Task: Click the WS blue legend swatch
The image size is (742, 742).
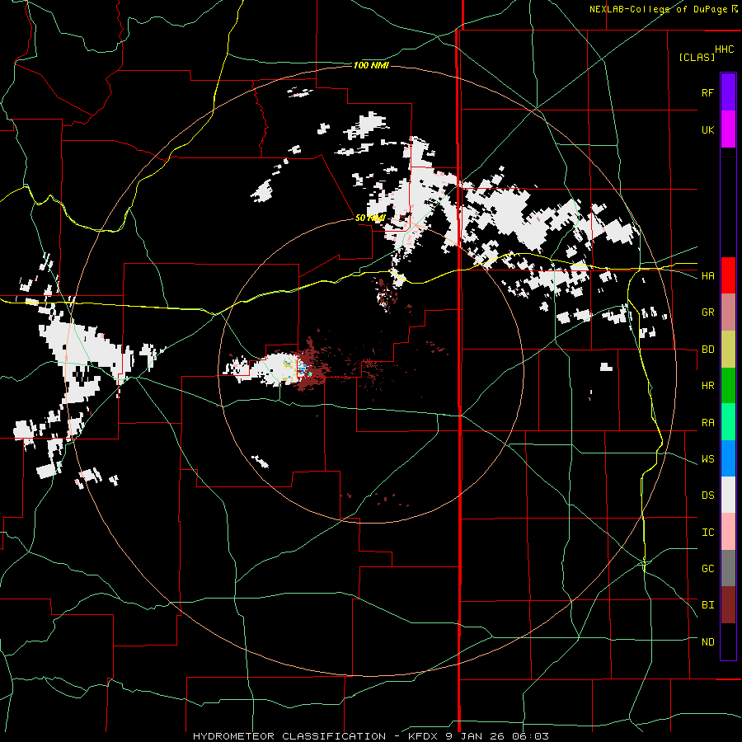Action: (728, 458)
